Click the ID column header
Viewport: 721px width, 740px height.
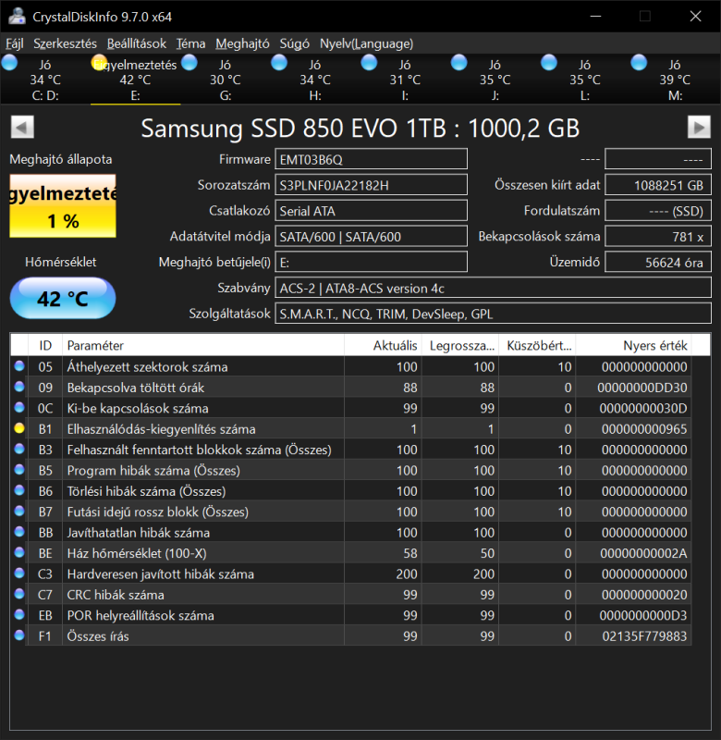45,345
